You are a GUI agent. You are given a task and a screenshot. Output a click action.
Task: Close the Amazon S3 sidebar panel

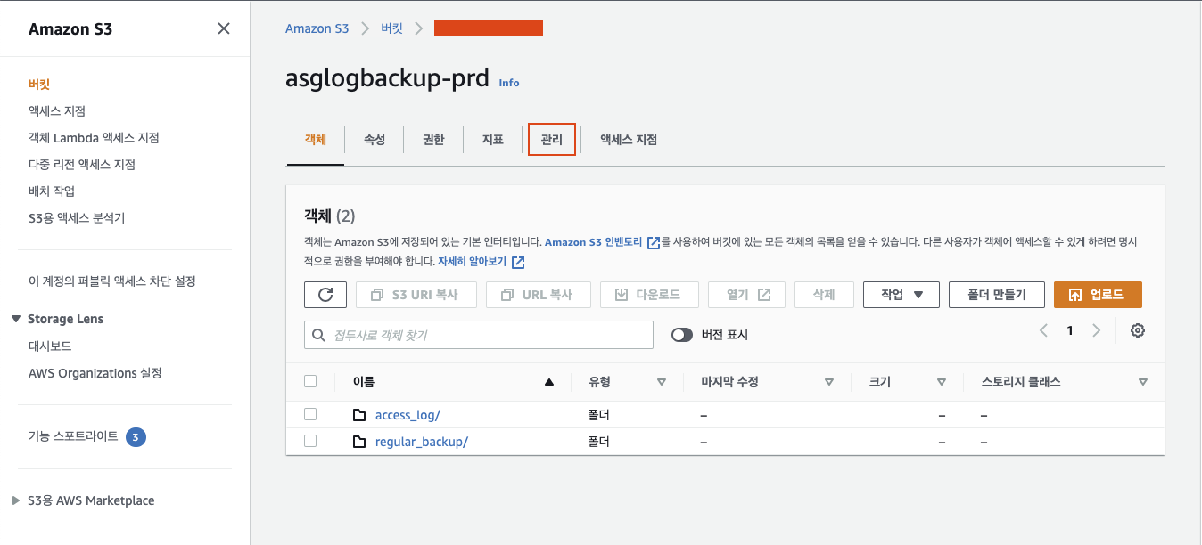(224, 28)
